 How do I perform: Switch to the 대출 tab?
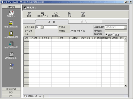[52, 22]
